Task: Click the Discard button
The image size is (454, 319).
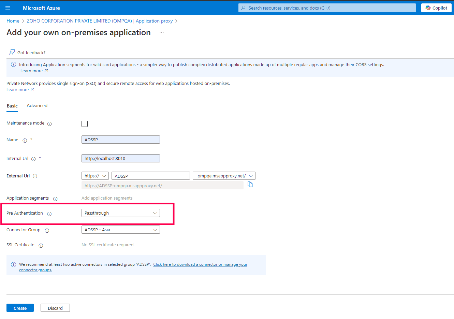Action: [55, 308]
